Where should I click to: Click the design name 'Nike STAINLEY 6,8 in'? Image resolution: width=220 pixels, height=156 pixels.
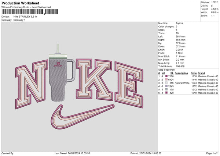pyautogui.click(x=25, y=17)
